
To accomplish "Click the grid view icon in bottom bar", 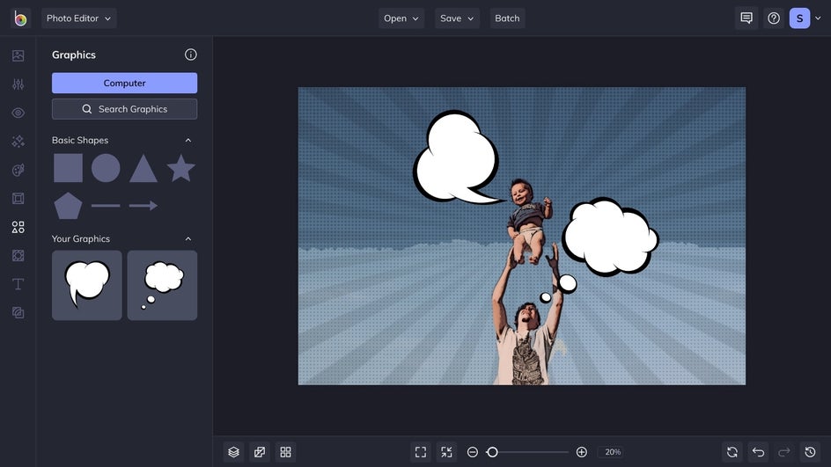I will click(285, 452).
